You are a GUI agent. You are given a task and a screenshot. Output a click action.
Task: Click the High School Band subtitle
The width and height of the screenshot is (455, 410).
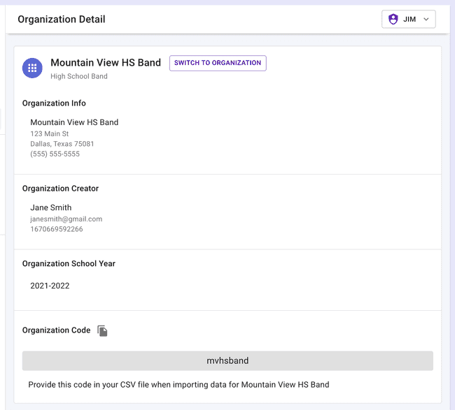[79, 76]
